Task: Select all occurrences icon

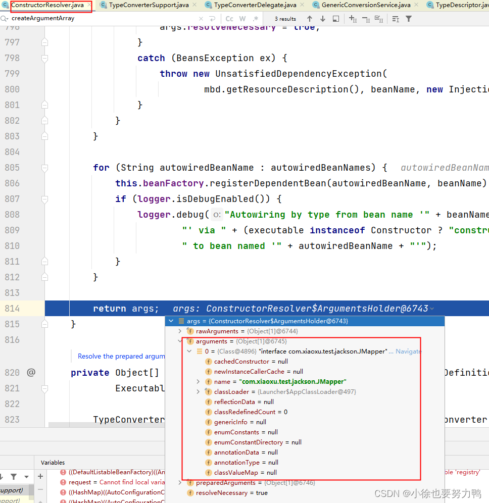Action: point(379,19)
